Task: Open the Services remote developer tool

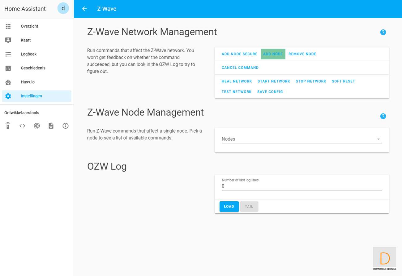Action: click(x=8, y=126)
